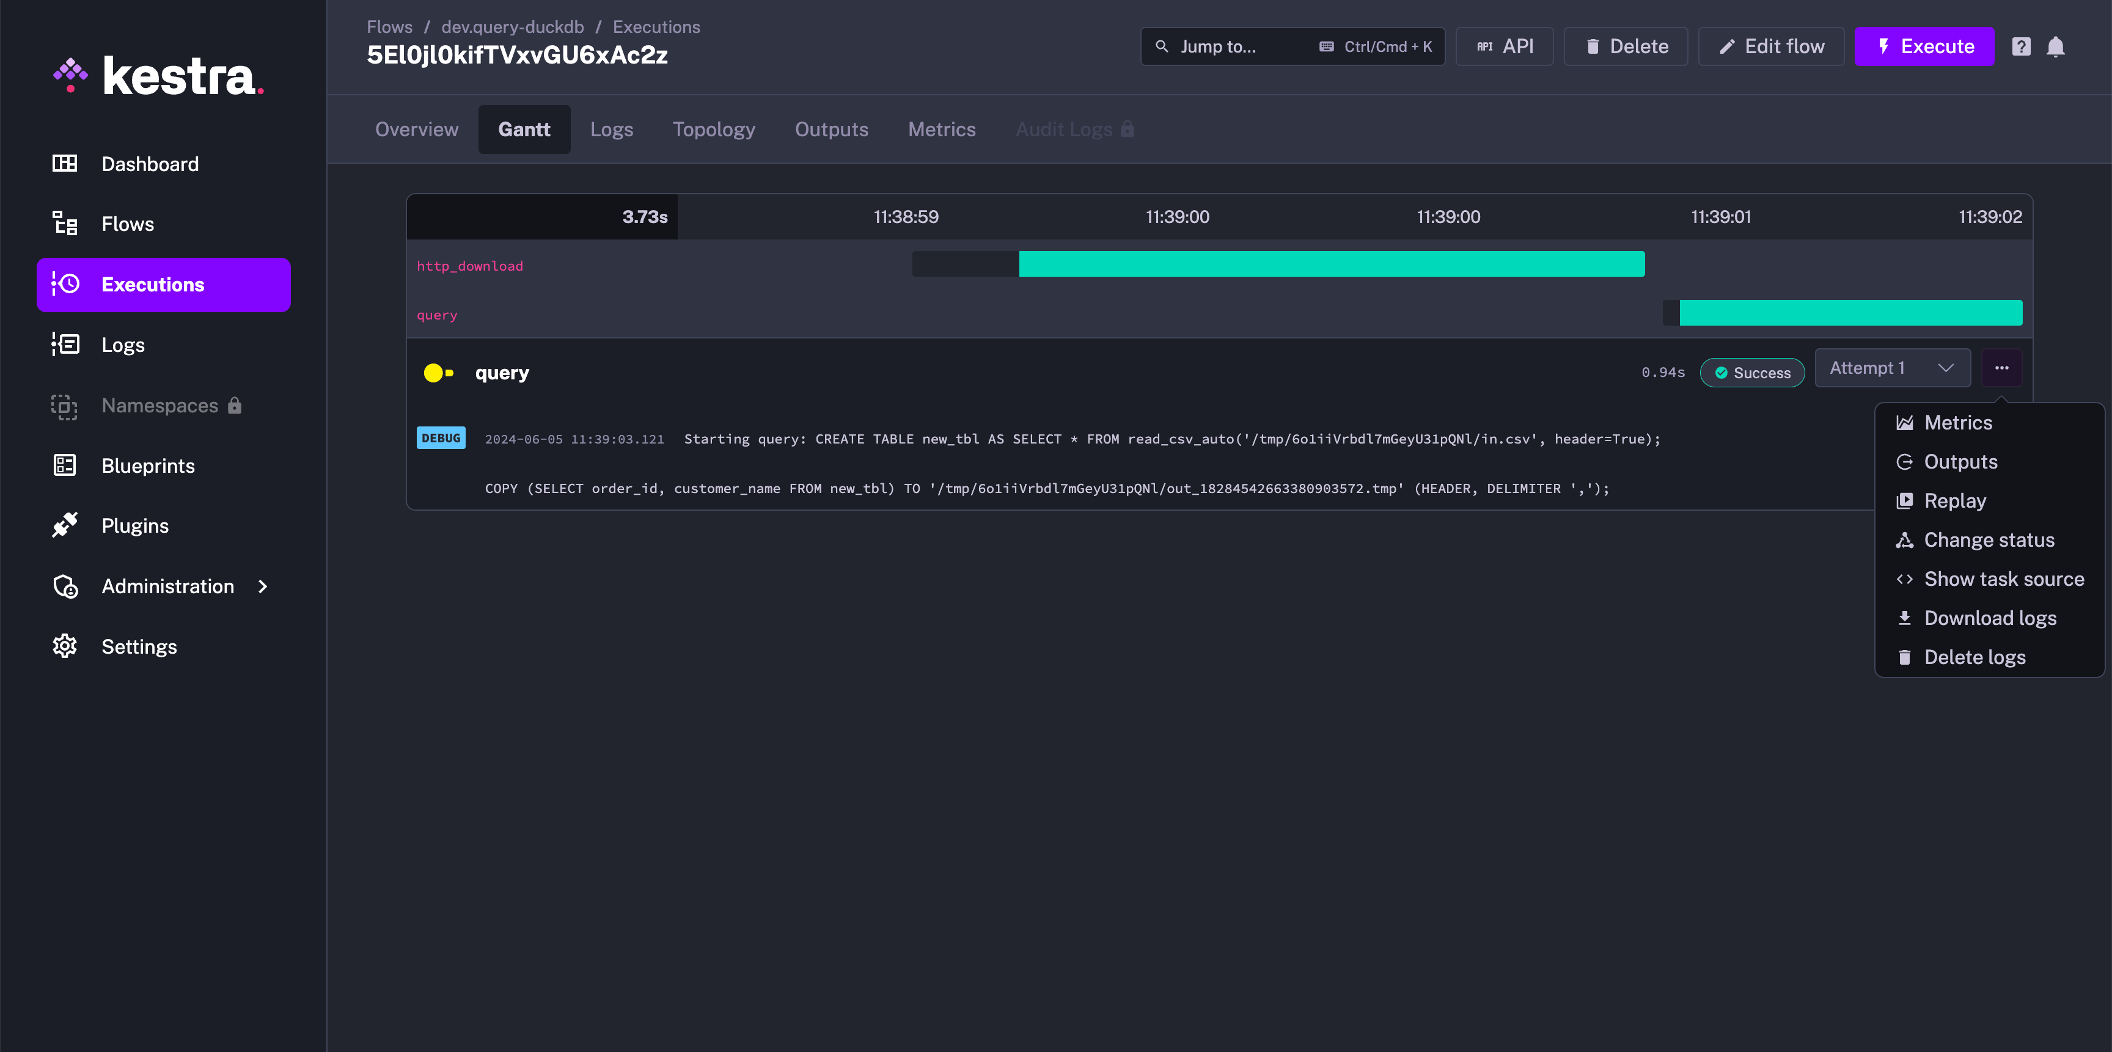
Task: Open the Outputs tab
Action: tap(831, 130)
